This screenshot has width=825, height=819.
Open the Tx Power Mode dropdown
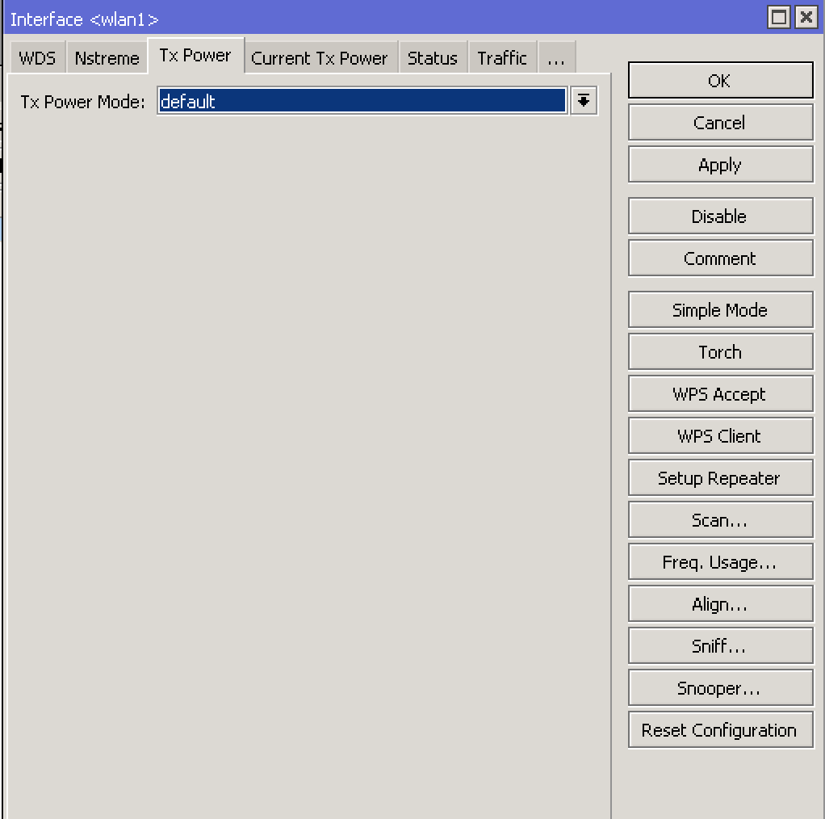click(x=583, y=100)
